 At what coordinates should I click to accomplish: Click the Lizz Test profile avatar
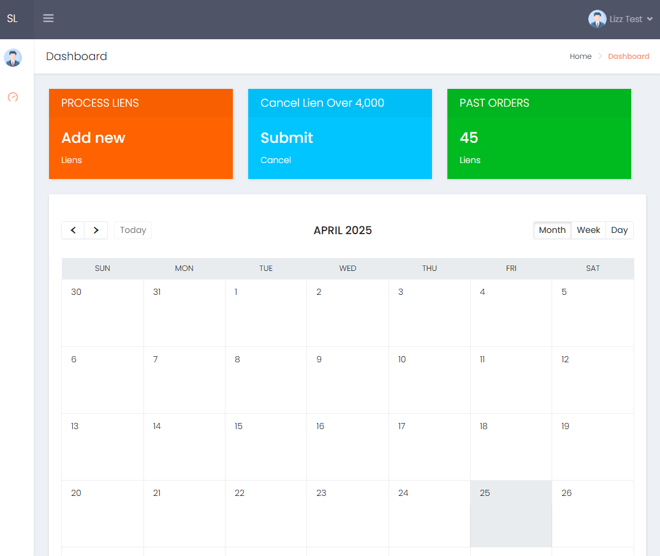click(597, 19)
